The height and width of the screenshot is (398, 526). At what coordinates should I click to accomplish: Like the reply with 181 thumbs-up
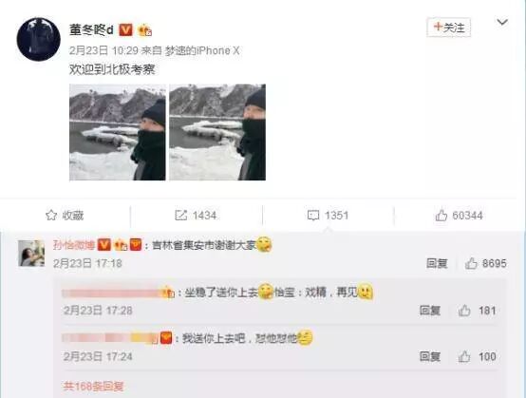pyautogui.click(x=477, y=311)
